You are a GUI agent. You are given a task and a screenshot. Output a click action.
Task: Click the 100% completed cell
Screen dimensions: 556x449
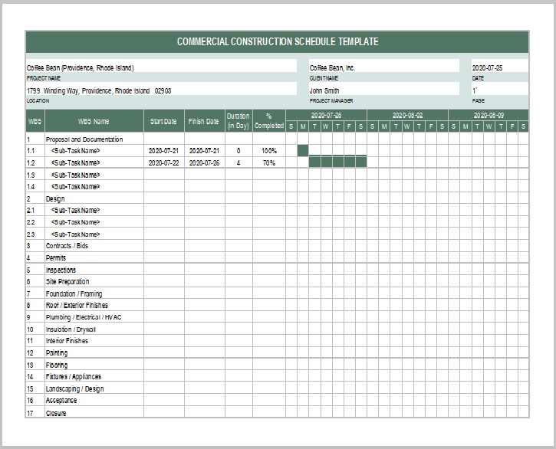(268, 151)
